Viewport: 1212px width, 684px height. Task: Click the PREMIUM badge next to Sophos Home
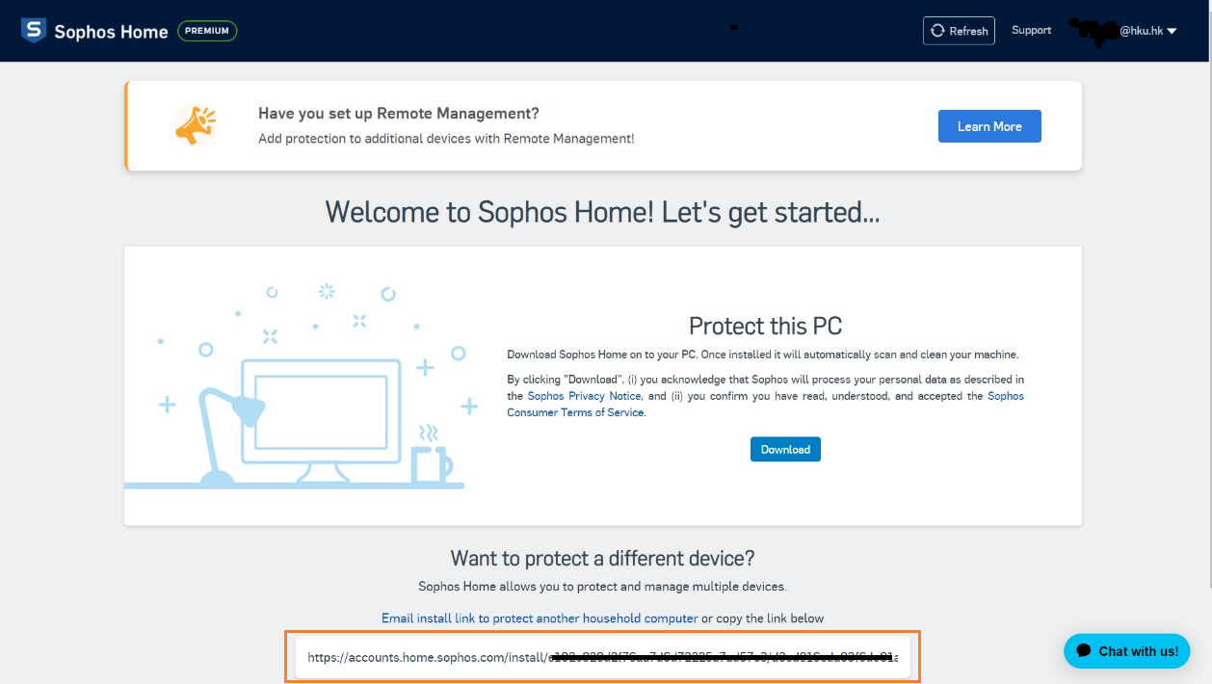coord(207,30)
